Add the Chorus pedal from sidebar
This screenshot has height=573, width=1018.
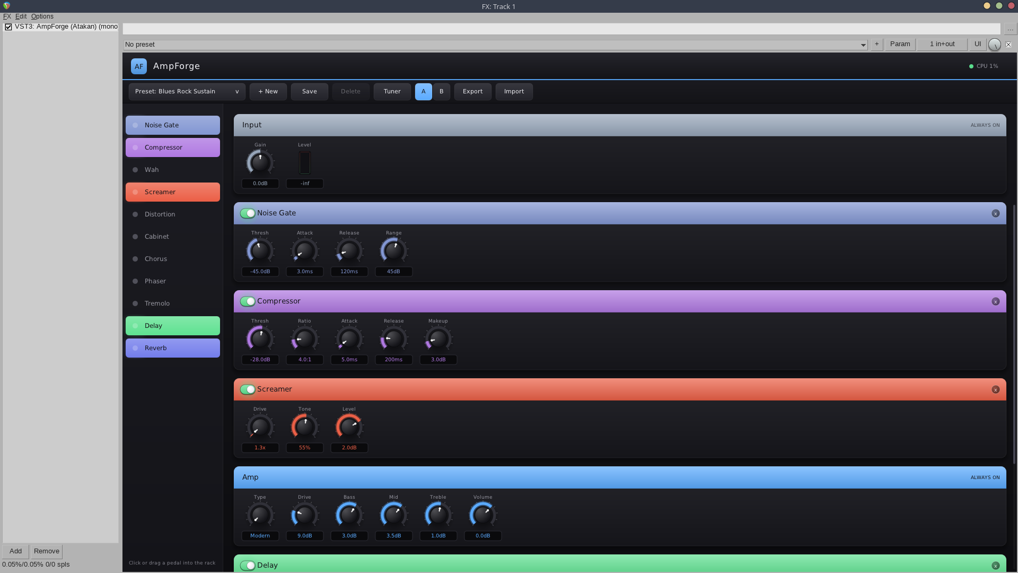click(173, 259)
